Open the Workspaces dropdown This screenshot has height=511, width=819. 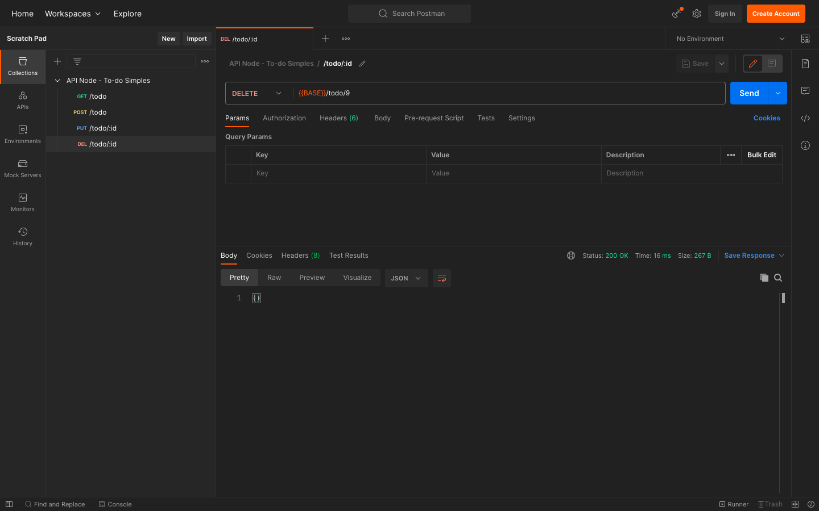coord(73,14)
